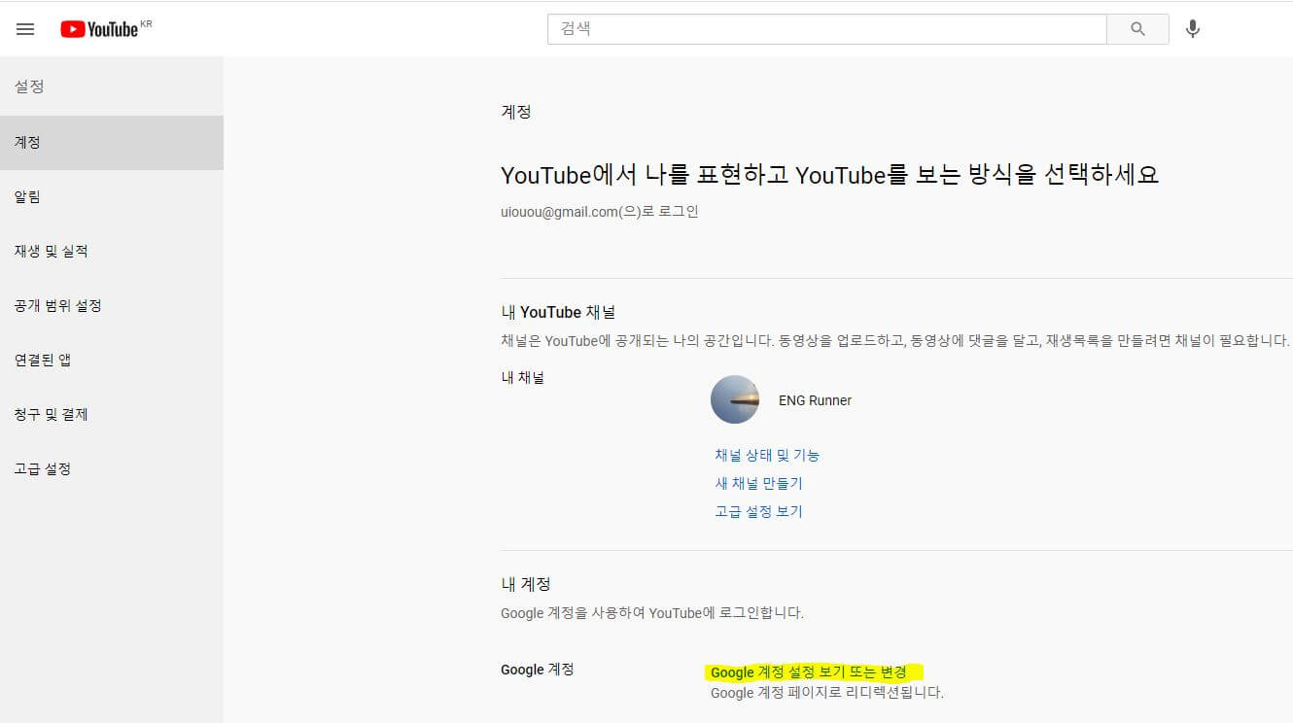Go to 재생 및 실적 settings
The height and width of the screenshot is (723, 1293).
point(51,251)
